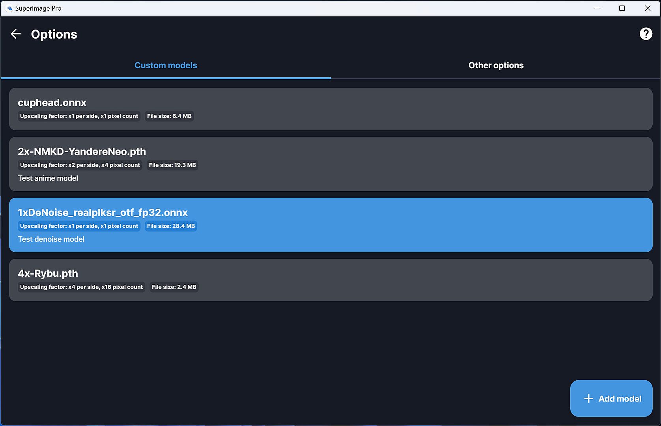Click the Test anime model description
This screenshot has height=426, width=661.
pyautogui.click(x=48, y=178)
